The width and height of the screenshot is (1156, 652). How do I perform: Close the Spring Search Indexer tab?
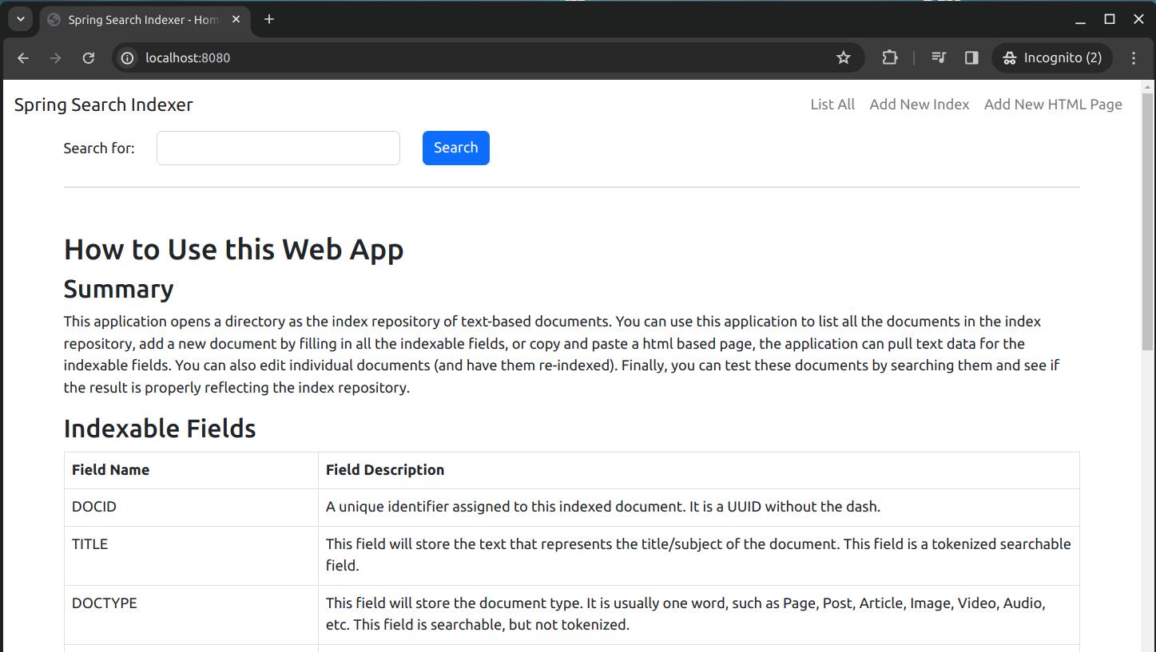pyautogui.click(x=236, y=19)
